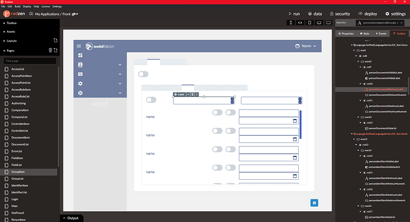
Task: Select the mobile phone preview icon
Action: tap(291, 23)
